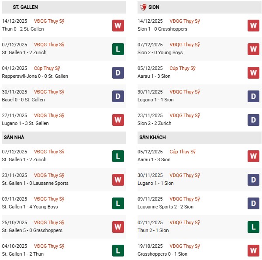Click the D badge for Rapperswil-Jona 0 - 0 St. Gallen
This screenshot has height=260, width=262.
(x=118, y=73)
